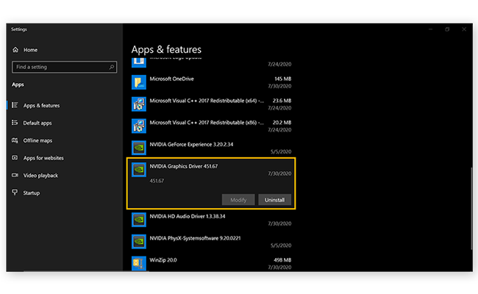Click NVIDIA HD Audio Driver icon
The width and height of the screenshot is (478, 294).
(x=139, y=220)
